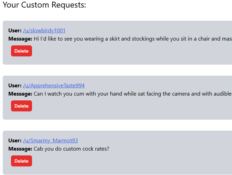This screenshot has width=232, height=175.
Task: Click the "User:" label in Smarmy_Marmot93's card
Action: pos(15,141)
